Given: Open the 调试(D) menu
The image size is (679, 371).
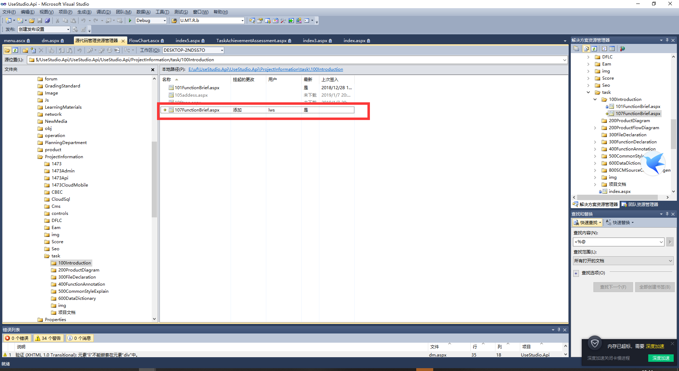Looking at the screenshot, I should click(104, 12).
